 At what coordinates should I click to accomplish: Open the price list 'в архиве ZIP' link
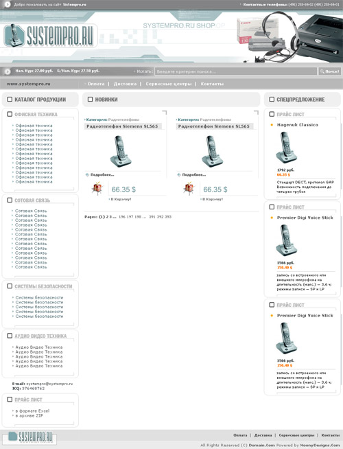29,416
